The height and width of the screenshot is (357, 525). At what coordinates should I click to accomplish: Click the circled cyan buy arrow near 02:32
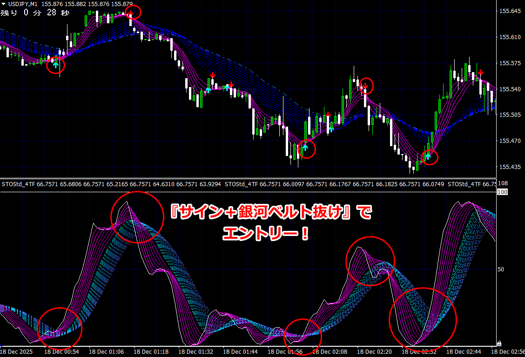pyautogui.click(x=429, y=156)
